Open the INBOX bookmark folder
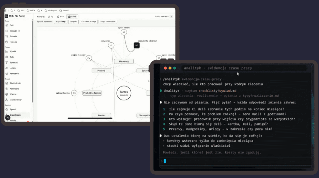 (31, 10)
